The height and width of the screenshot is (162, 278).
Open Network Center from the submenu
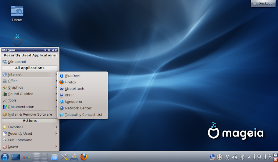click(82, 108)
